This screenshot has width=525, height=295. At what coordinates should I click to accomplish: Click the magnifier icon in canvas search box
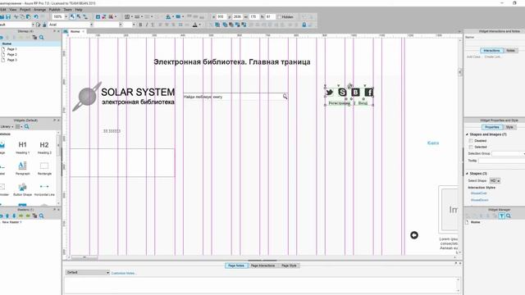tap(285, 97)
